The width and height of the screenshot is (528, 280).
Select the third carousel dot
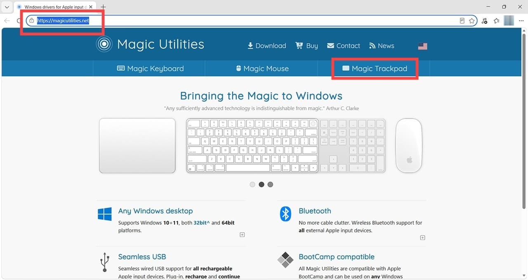click(x=270, y=184)
